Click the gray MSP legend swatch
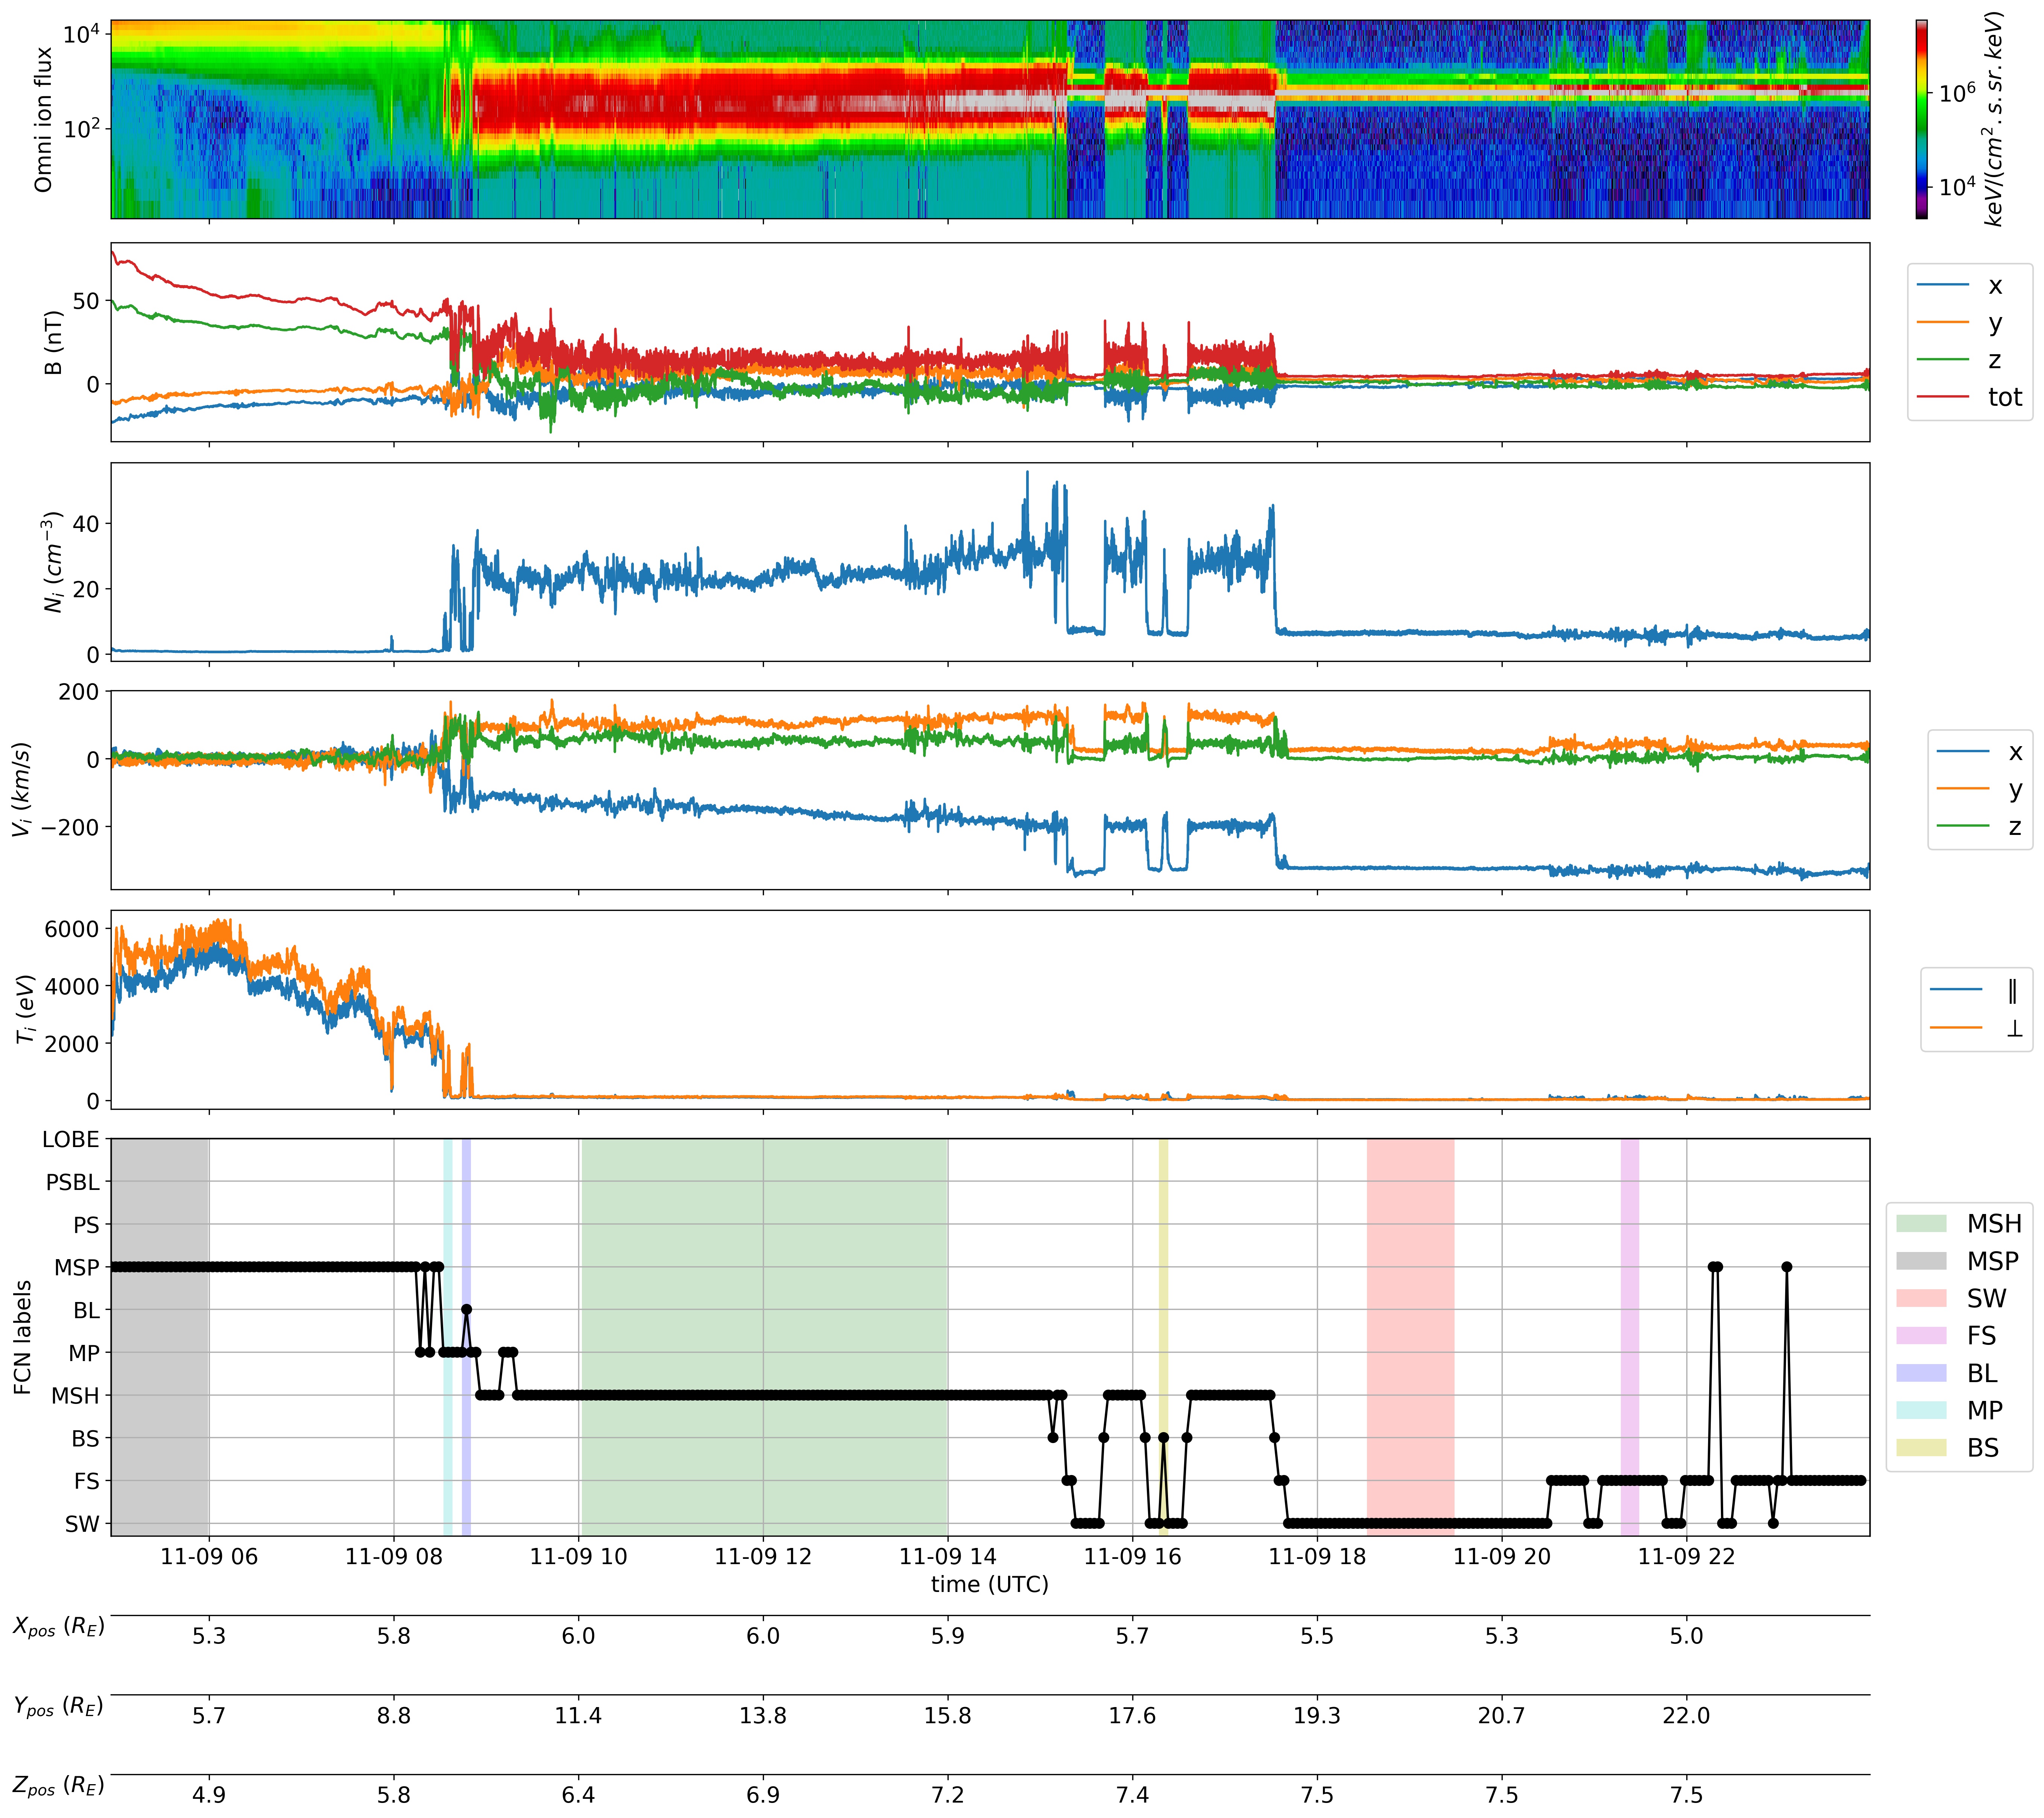The width and height of the screenshot is (2044, 1818). pos(1921,1261)
